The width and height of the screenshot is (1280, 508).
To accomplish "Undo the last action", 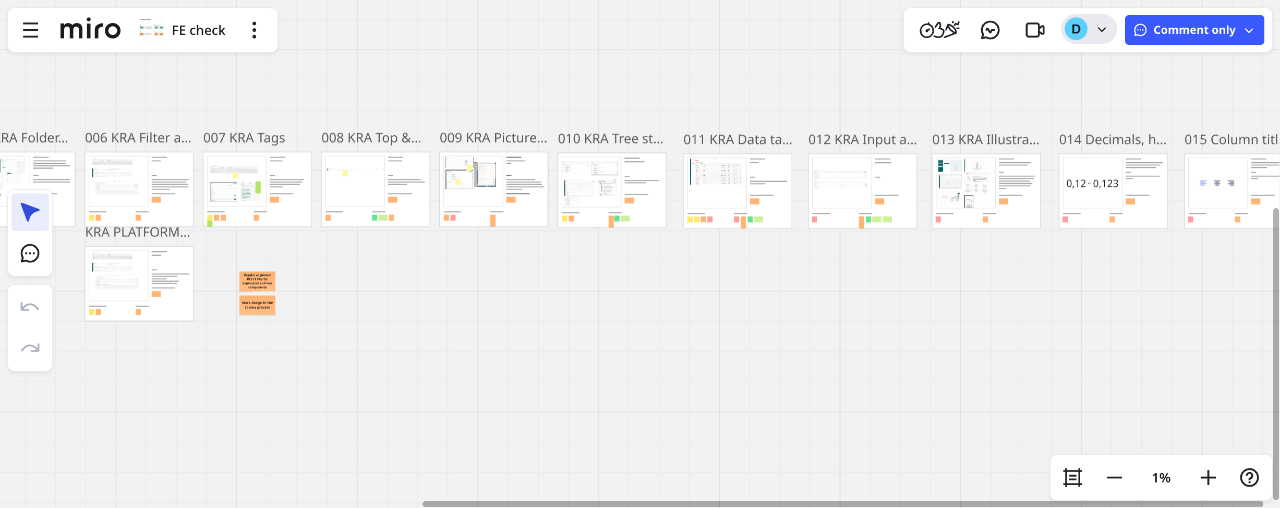I will [x=30, y=307].
